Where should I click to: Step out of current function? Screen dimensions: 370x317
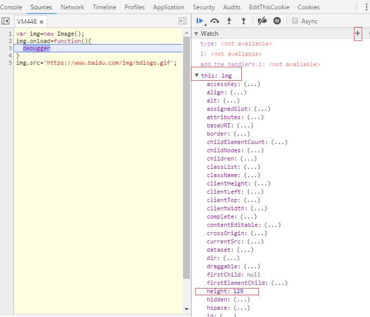243,21
